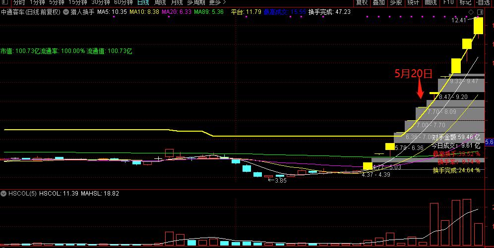Click the 标记 mark tool
Viewport: 494px width, 248px height.
coord(465,2)
